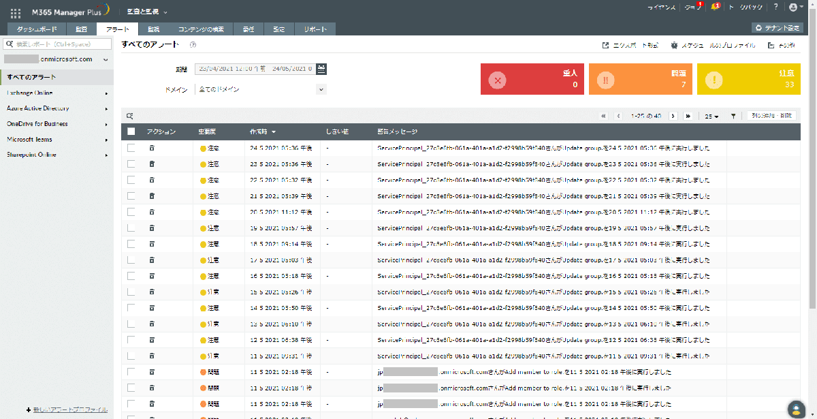This screenshot has height=419, width=817.
Task: Delete the first alert with trash icon
Action: pyautogui.click(x=152, y=148)
